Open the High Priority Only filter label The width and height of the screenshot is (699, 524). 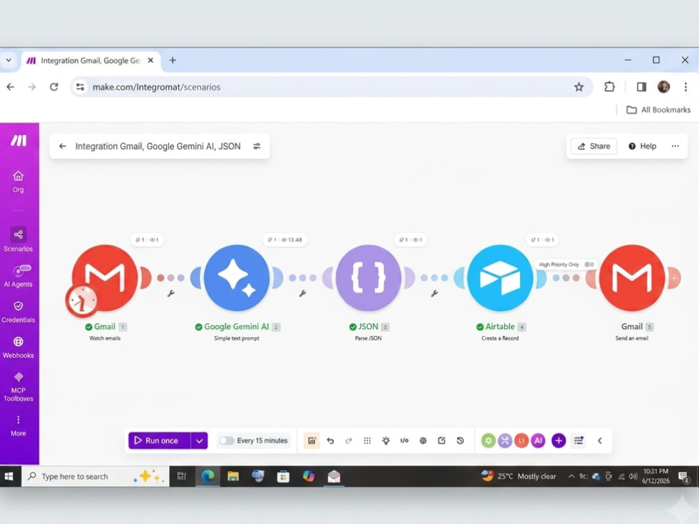tap(565, 264)
